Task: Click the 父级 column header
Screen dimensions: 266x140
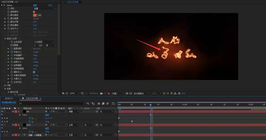Action: click(x=98, y=108)
